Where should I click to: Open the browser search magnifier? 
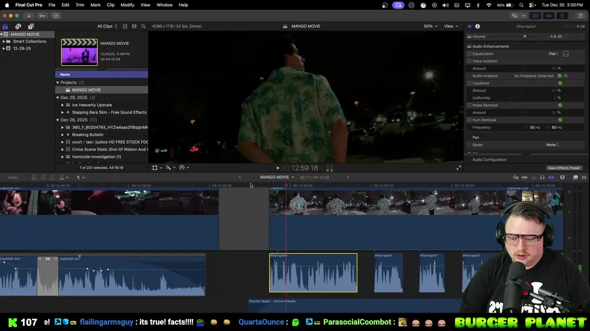143,26
